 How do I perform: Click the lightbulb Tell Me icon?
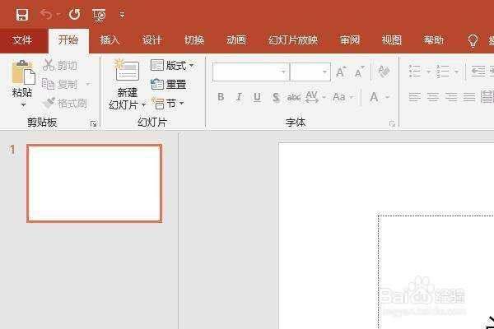point(473,40)
